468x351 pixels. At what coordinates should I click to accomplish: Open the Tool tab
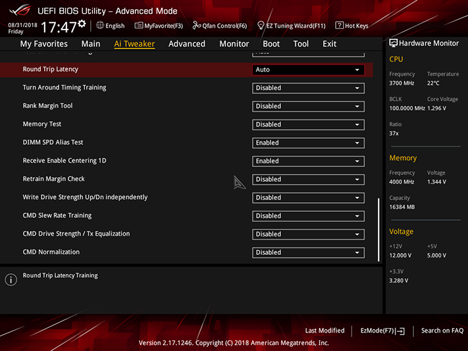(x=301, y=44)
